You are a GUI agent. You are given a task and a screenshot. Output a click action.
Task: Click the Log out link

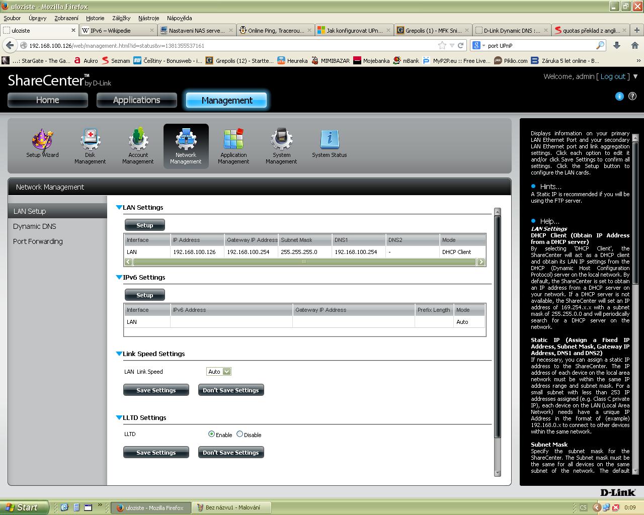click(613, 76)
